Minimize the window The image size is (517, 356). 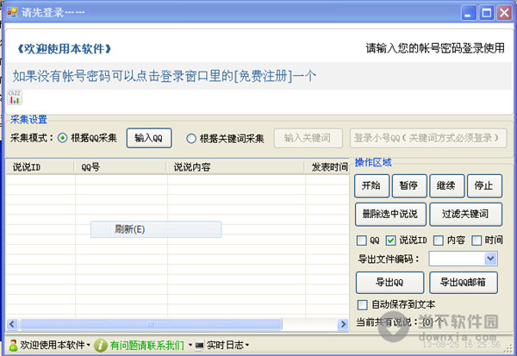click(468, 13)
